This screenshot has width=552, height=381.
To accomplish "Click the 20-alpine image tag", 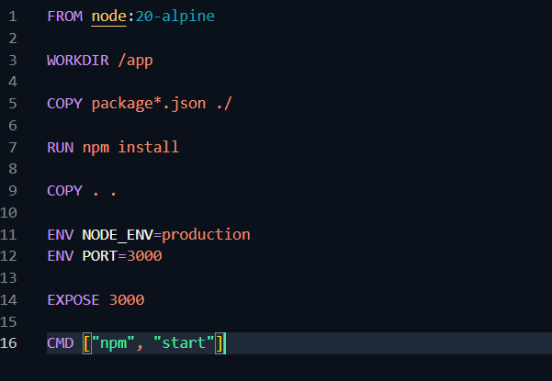I will 175,17.
